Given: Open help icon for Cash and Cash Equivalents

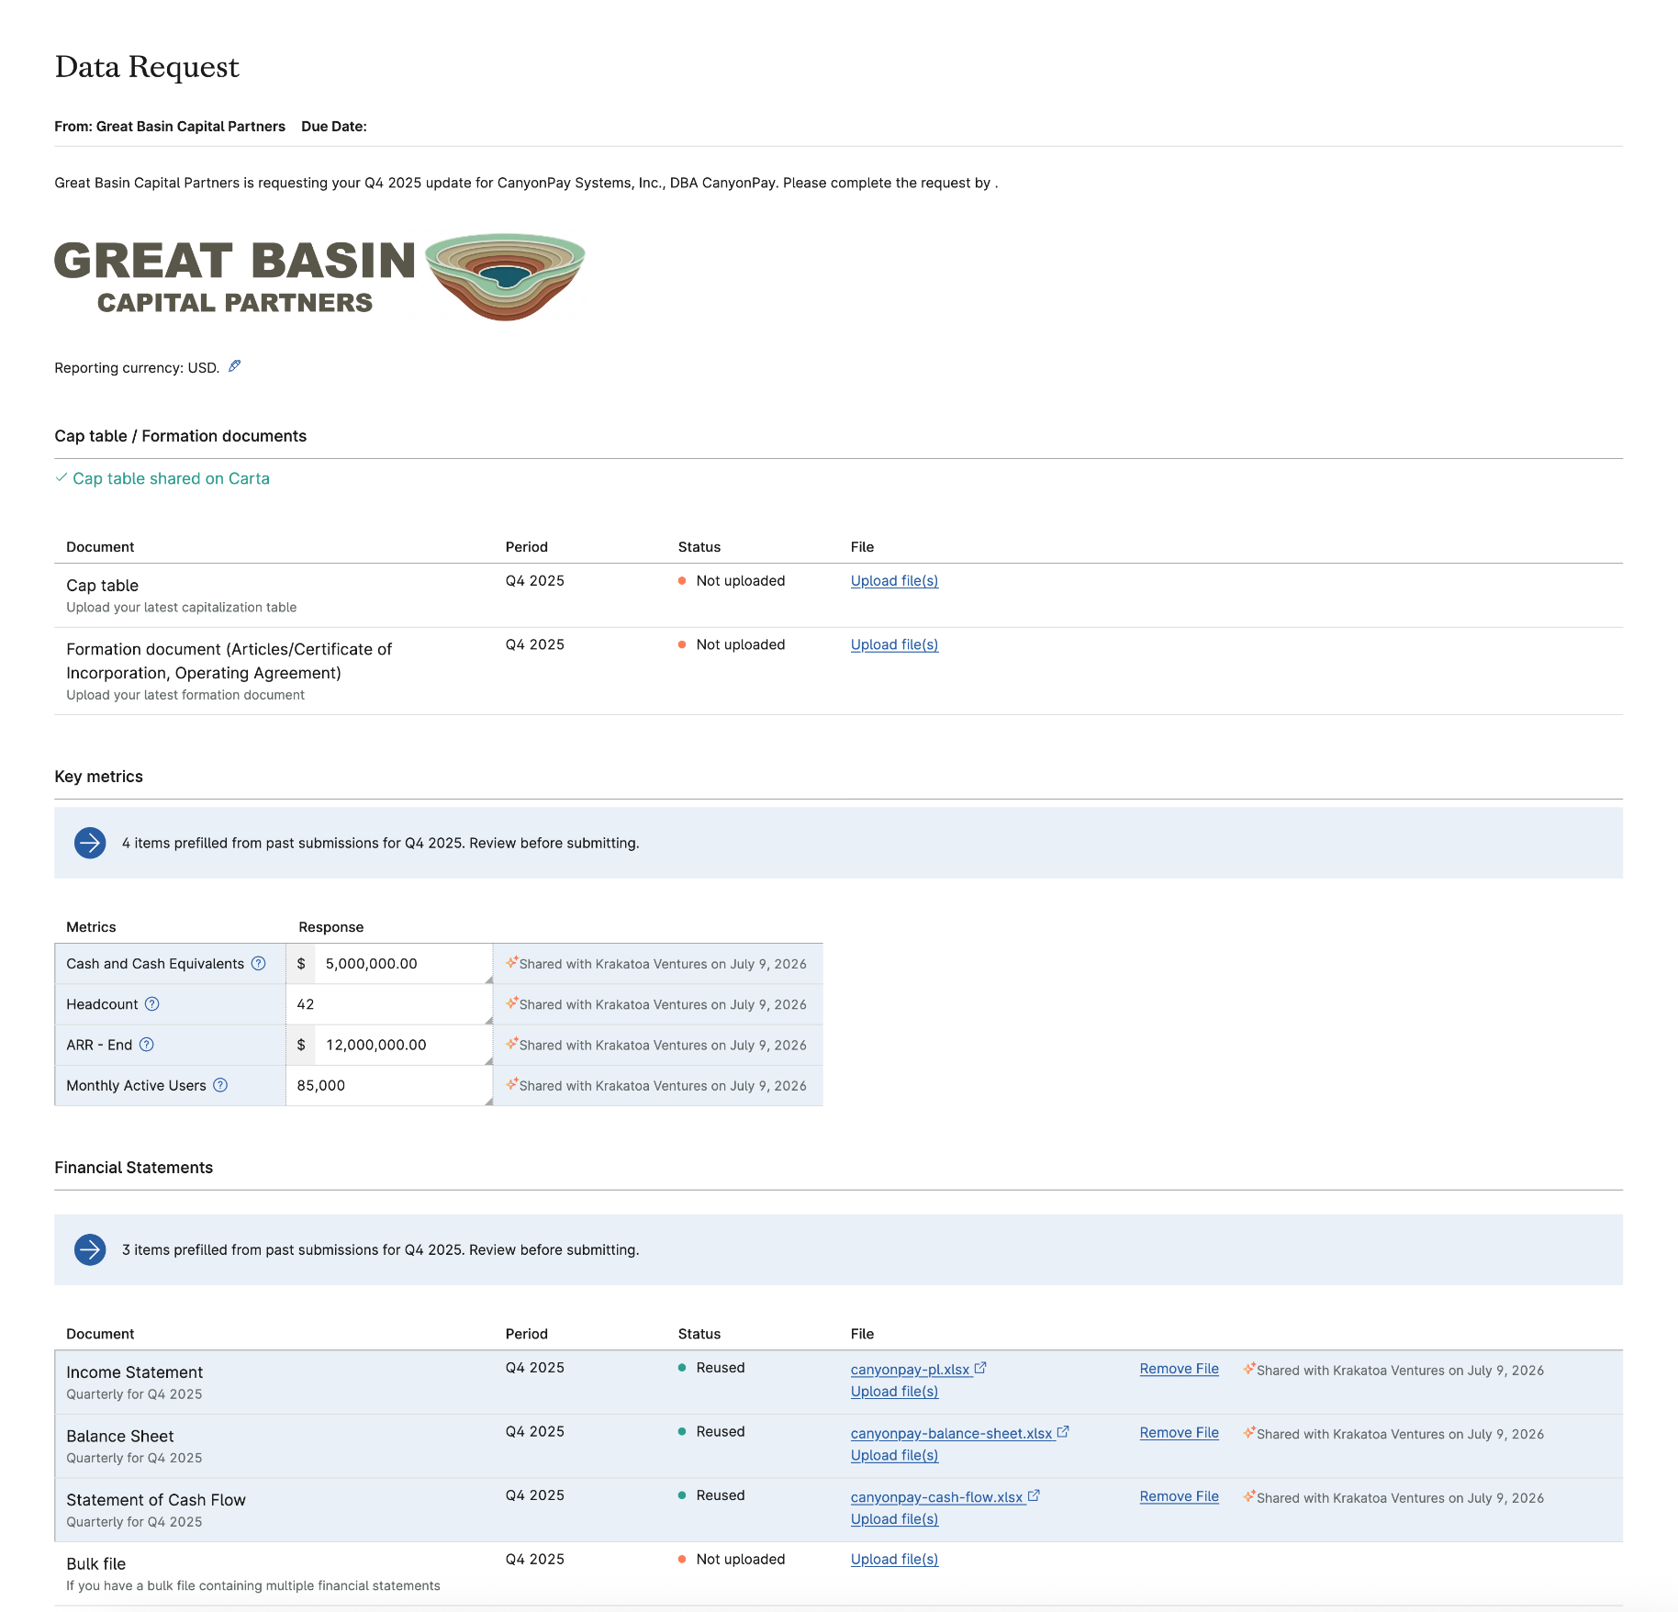Looking at the screenshot, I should (x=259, y=963).
